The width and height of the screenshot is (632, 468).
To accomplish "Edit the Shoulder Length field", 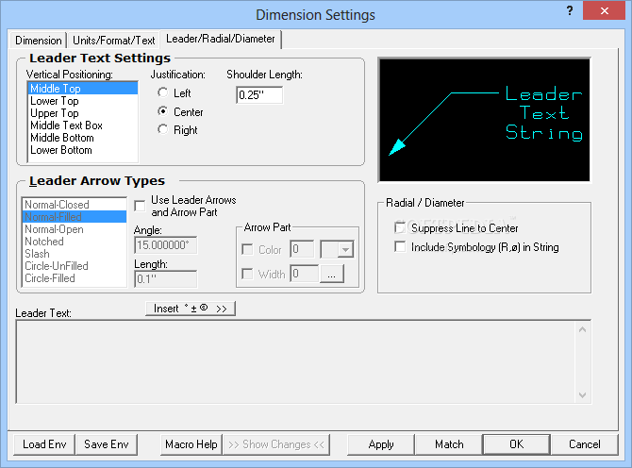I will (259, 95).
